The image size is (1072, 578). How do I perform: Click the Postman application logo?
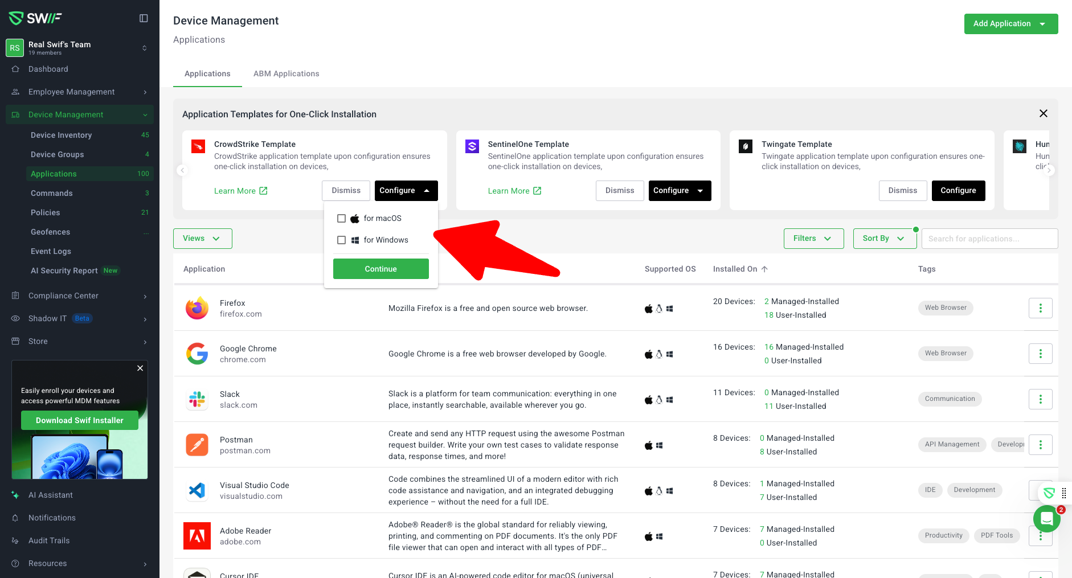[197, 445]
